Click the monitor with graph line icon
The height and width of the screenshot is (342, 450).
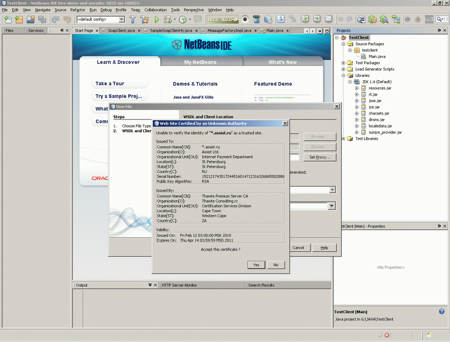click(x=328, y=19)
